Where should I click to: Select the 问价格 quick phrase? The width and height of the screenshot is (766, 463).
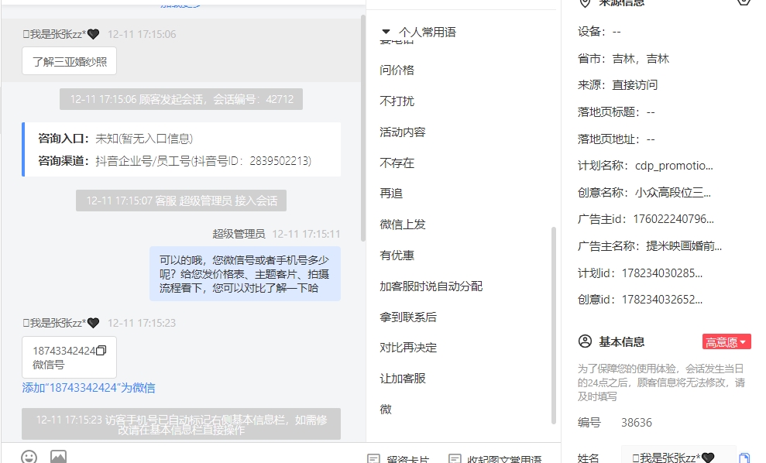(x=397, y=70)
